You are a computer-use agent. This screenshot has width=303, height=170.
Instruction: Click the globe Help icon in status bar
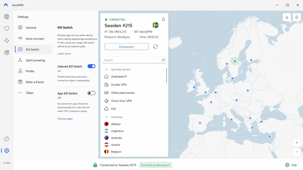[287, 165]
